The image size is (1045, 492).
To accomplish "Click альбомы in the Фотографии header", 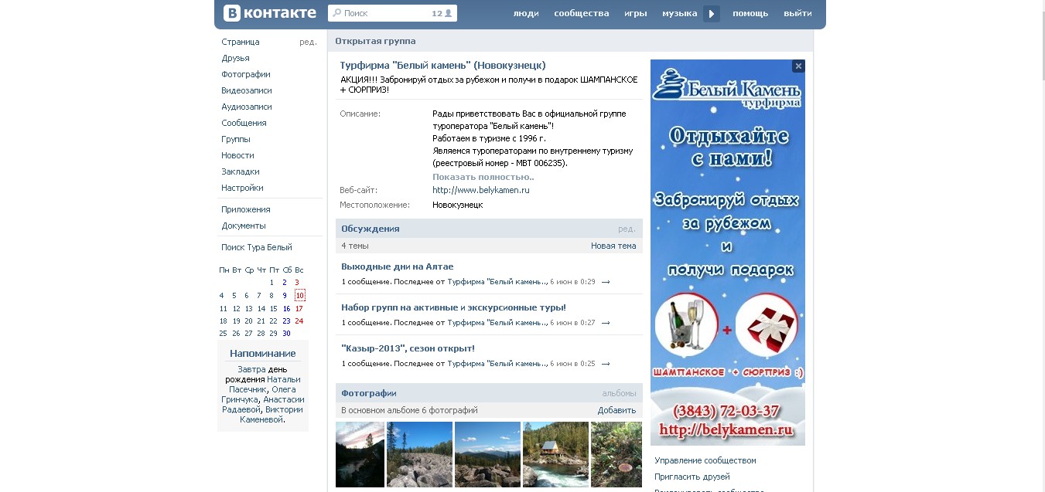I will click(x=619, y=393).
